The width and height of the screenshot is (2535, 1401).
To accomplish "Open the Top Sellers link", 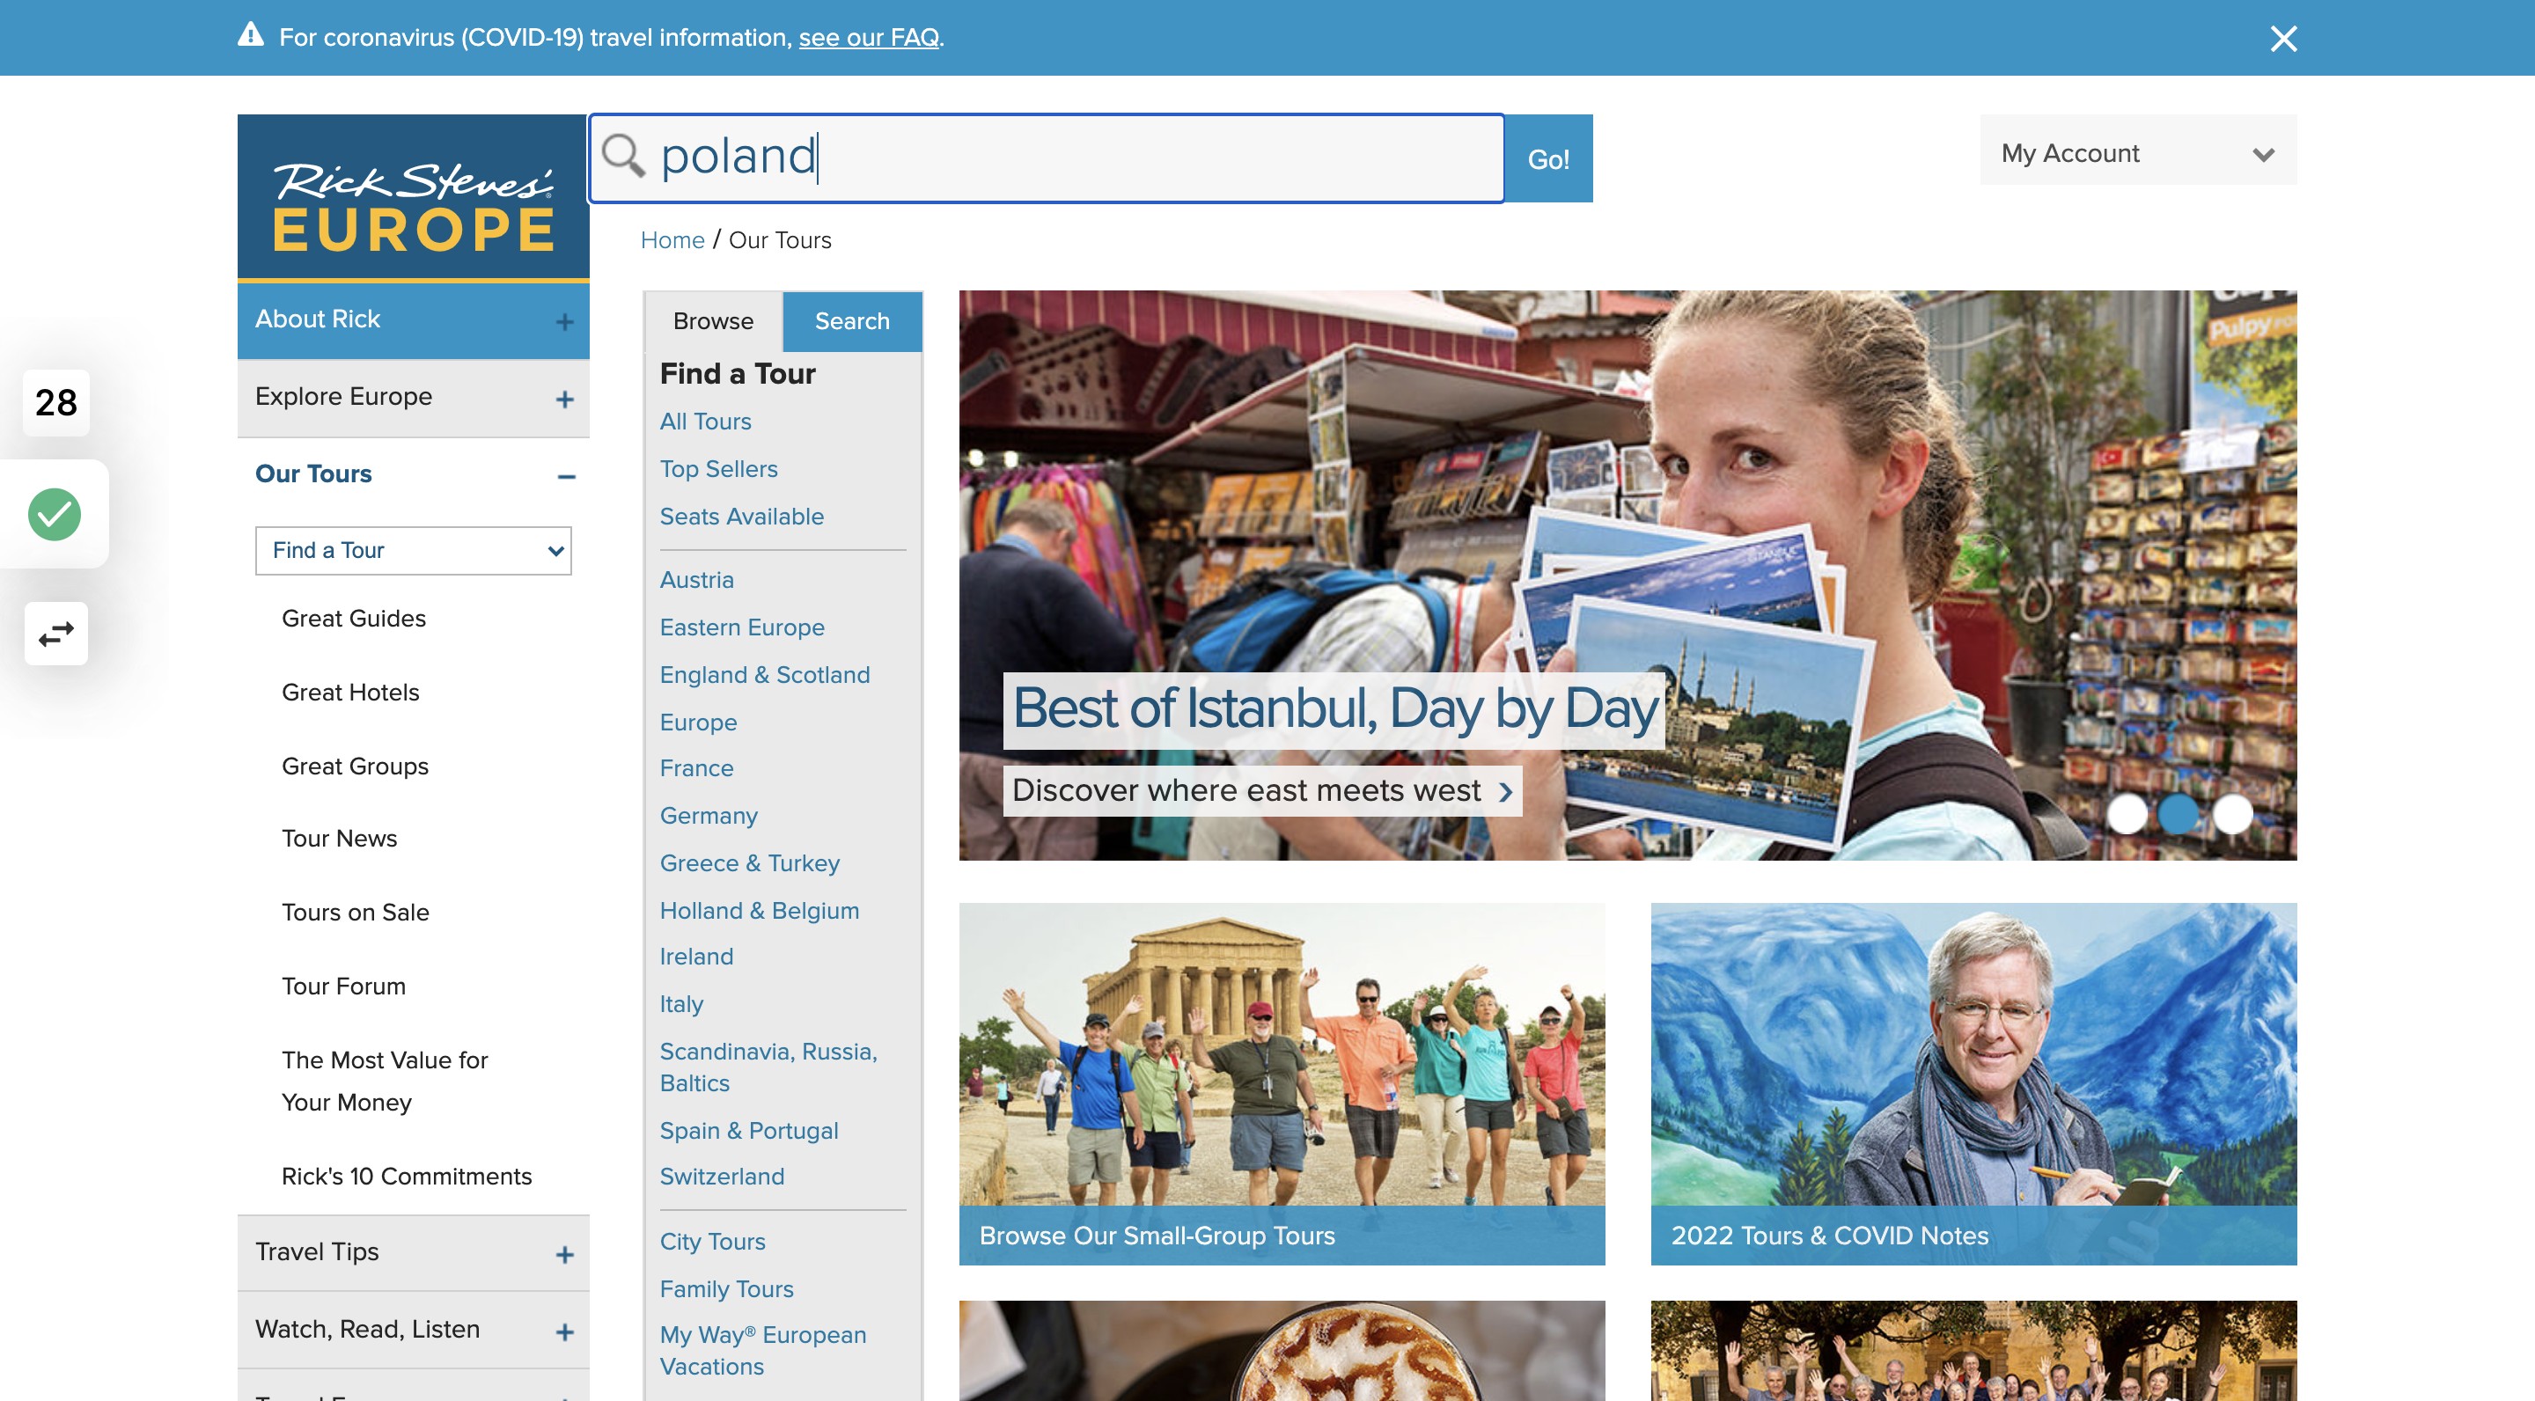I will (718, 469).
